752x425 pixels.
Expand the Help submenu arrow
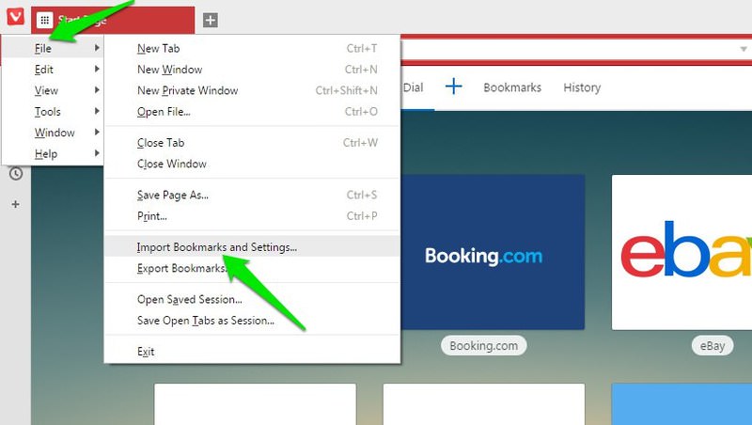[x=97, y=153]
